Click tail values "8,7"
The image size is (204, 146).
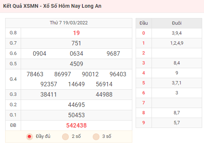(177, 113)
